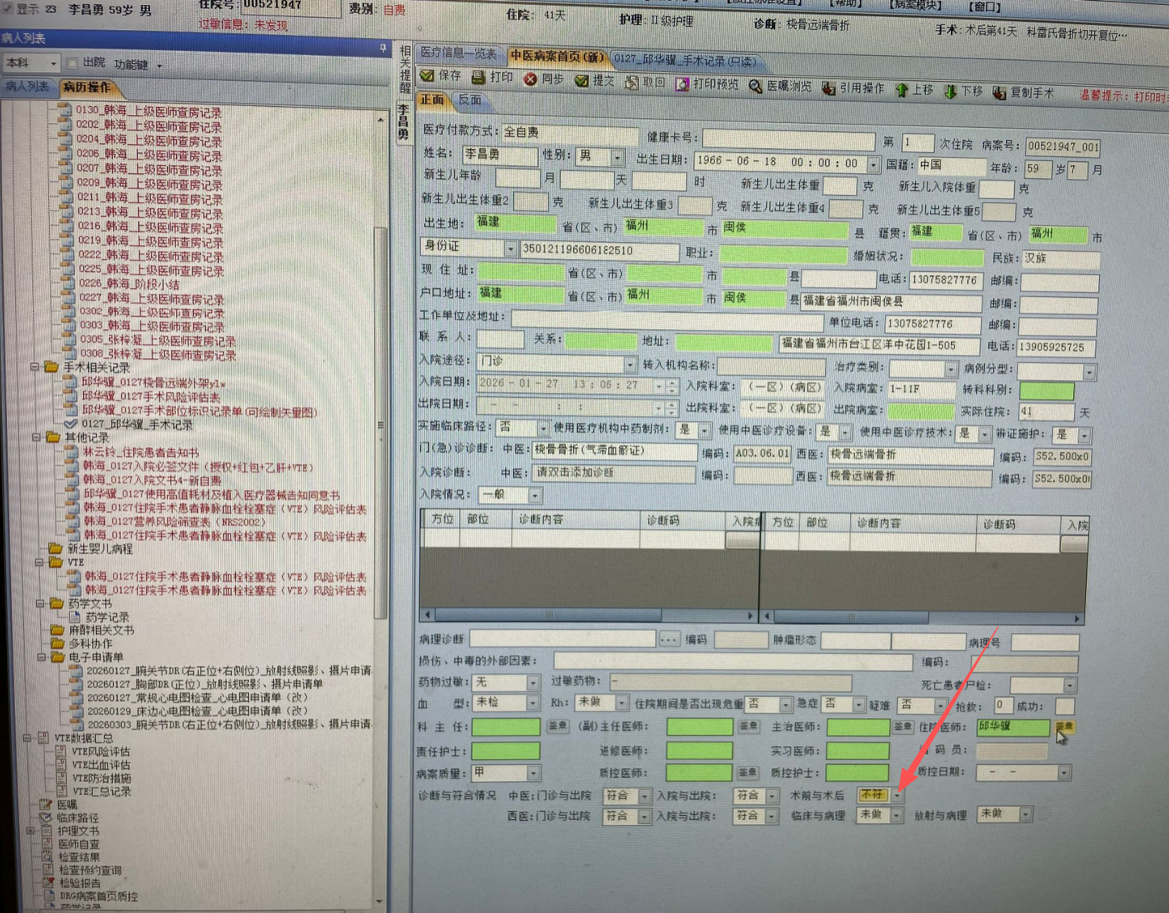
Task: Click the 工作单位及地址 input field
Action: pos(667,319)
